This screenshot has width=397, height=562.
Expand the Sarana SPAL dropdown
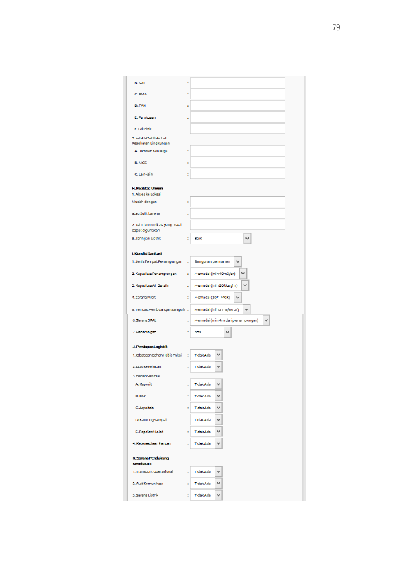230,320
